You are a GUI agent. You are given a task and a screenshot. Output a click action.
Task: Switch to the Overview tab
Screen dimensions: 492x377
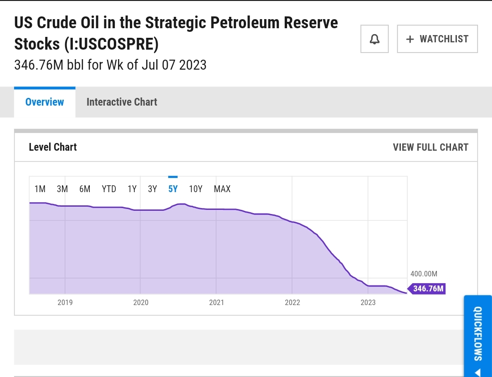[x=45, y=102]
